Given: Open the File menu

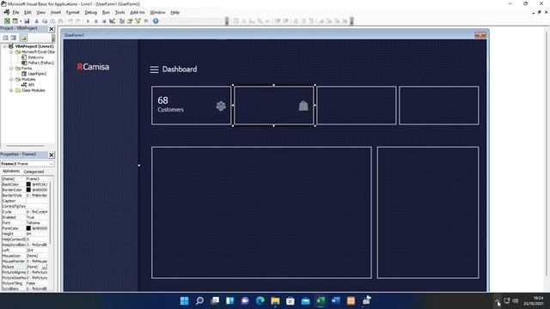Looking at the screenshot, I should 15,12.
